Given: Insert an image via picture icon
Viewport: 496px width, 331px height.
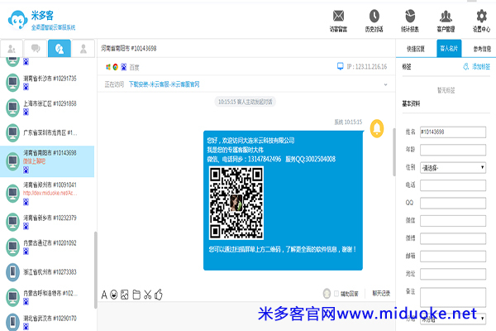Looking at the screenshot, I should click(125, 295).
